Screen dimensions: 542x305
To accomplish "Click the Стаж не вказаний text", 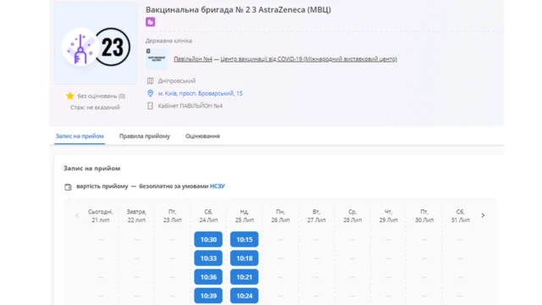I will click(x=95, y=108).
